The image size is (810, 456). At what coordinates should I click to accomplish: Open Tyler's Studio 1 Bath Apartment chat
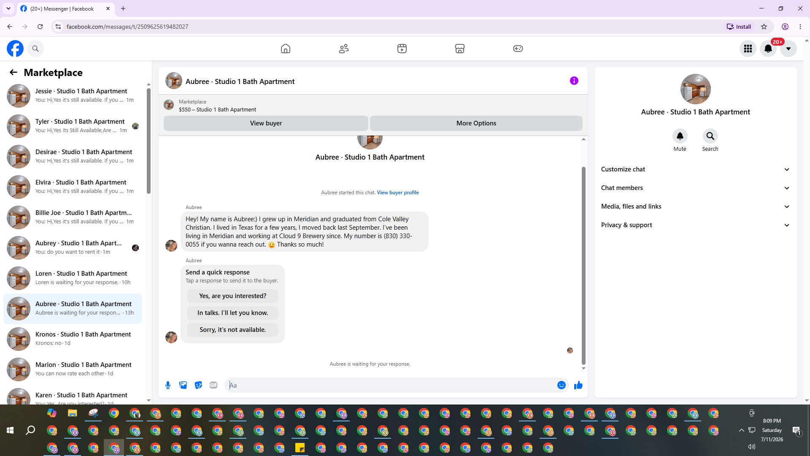point(73,126)
